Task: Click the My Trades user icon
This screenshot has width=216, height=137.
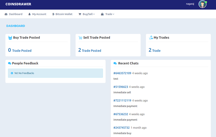Action: 151,38
